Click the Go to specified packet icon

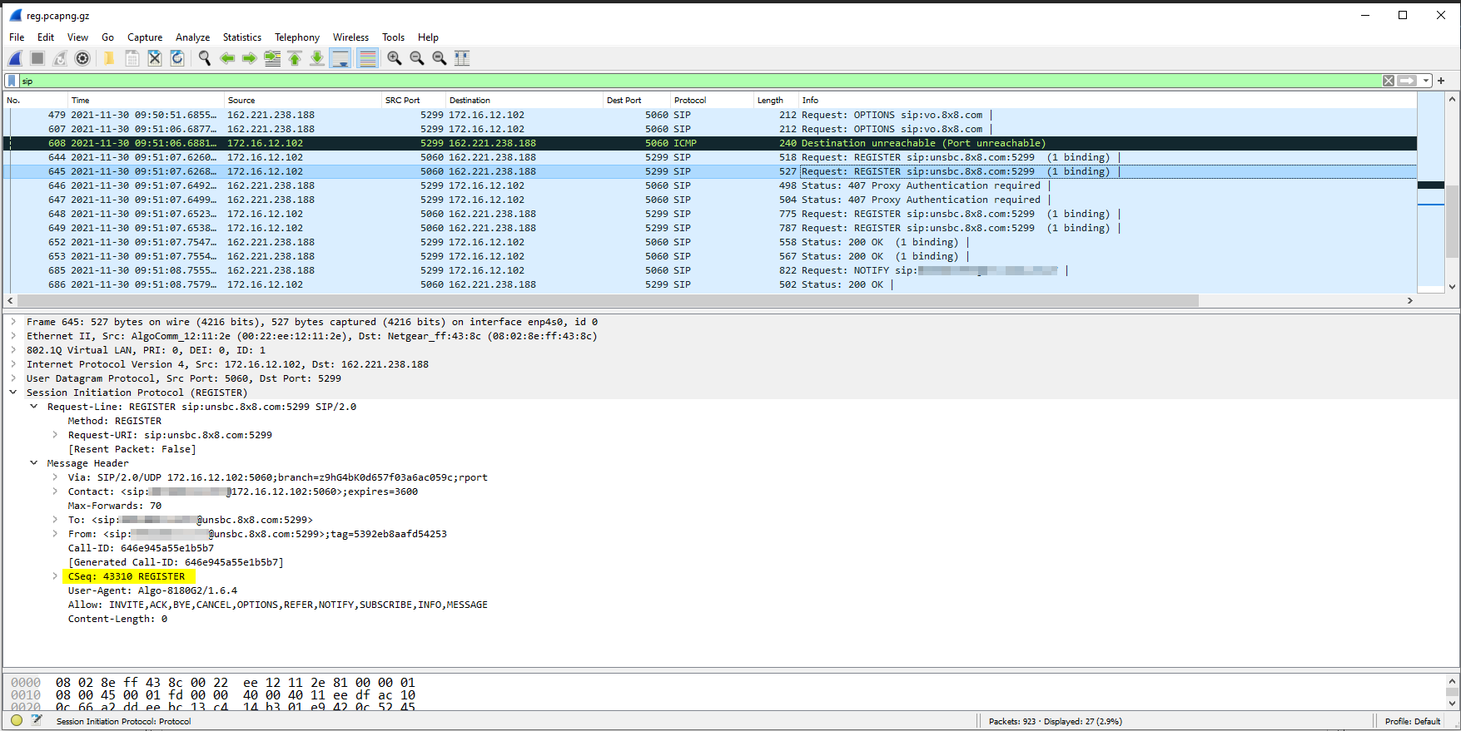[x=272, y=58]
